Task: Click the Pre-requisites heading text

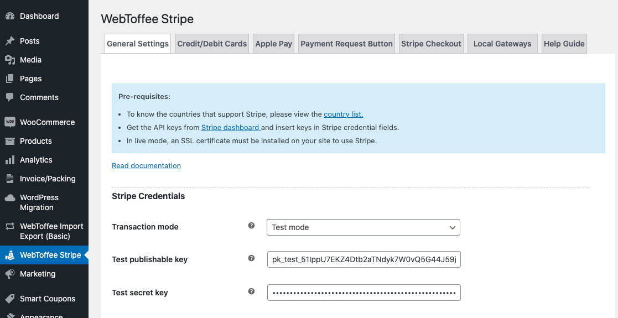Action: point(144,97)
